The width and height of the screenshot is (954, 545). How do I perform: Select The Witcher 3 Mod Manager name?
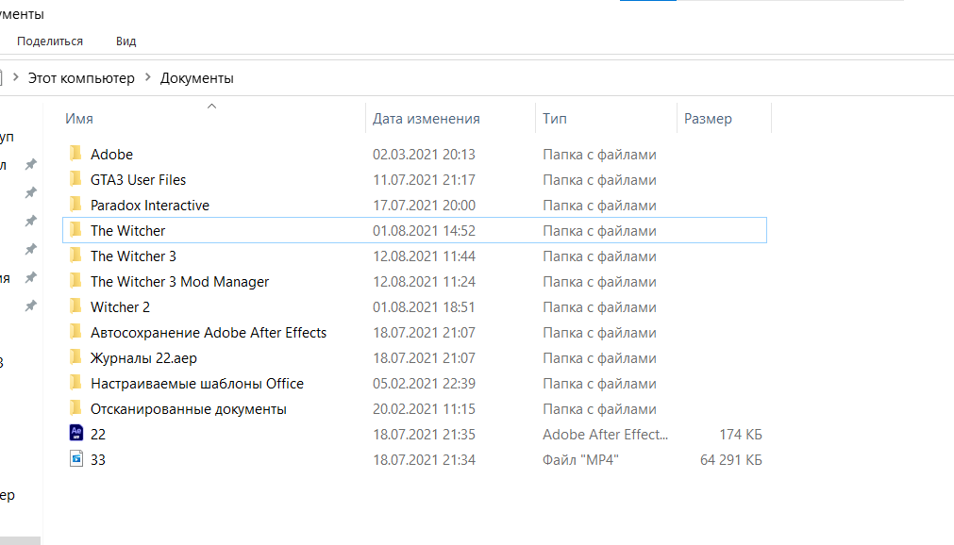[179, 282]
